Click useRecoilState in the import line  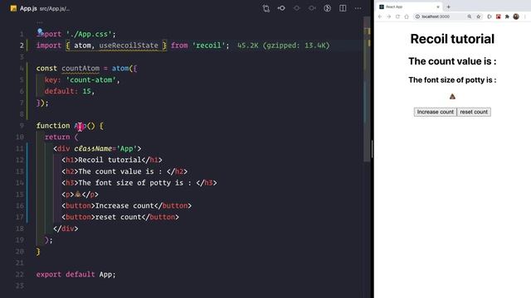pos(129,46)
